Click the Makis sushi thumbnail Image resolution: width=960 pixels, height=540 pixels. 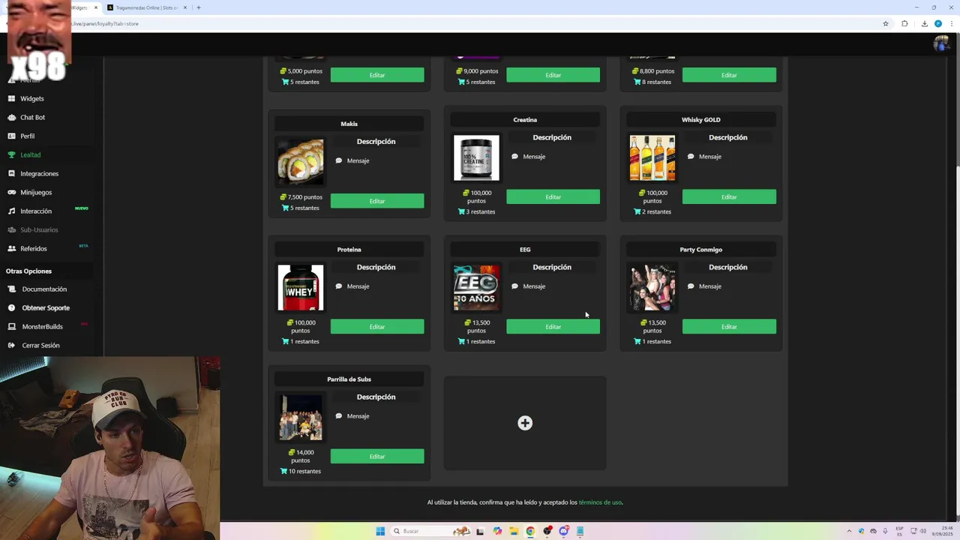301,161
